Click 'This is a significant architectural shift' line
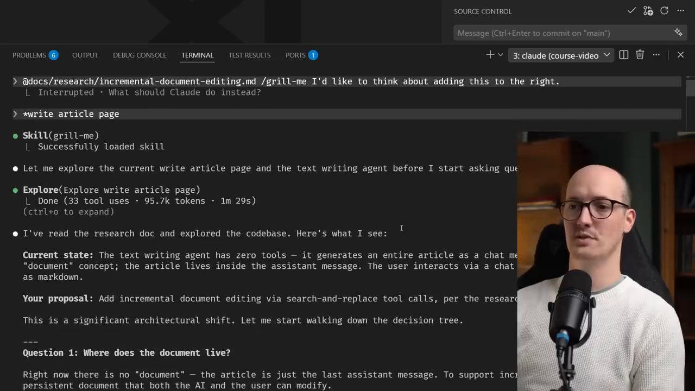Image resolution: width=695 pixels, height=391 pixels. click(x=243, y=320)
